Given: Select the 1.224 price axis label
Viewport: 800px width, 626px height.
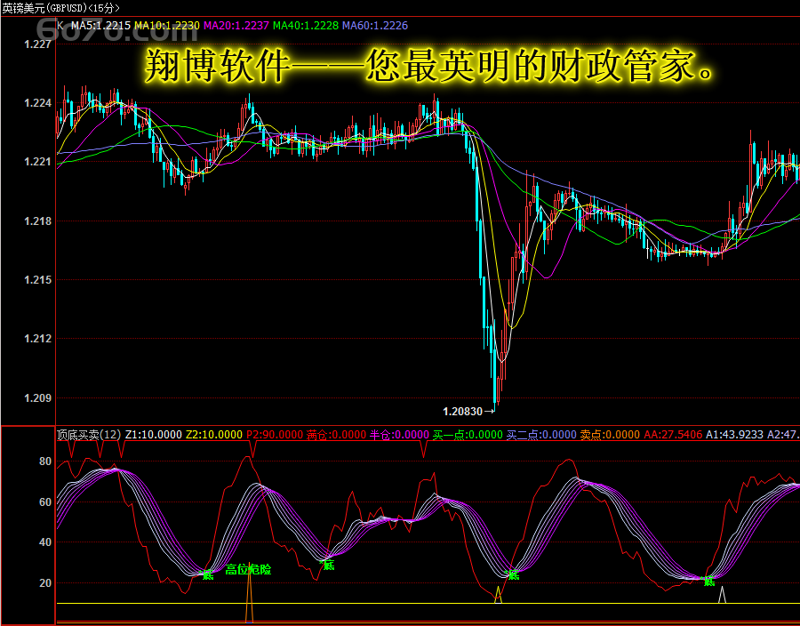Looking at the screenshot, I should click(x=37, y=103).
